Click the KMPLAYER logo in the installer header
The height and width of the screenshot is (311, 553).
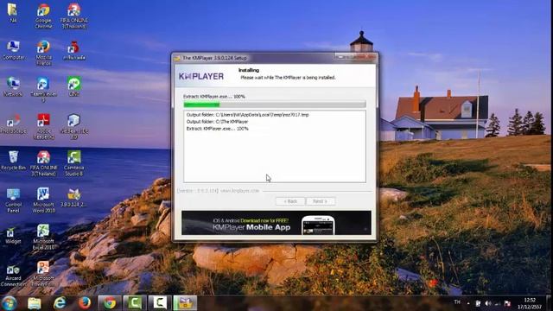(201, 77)
